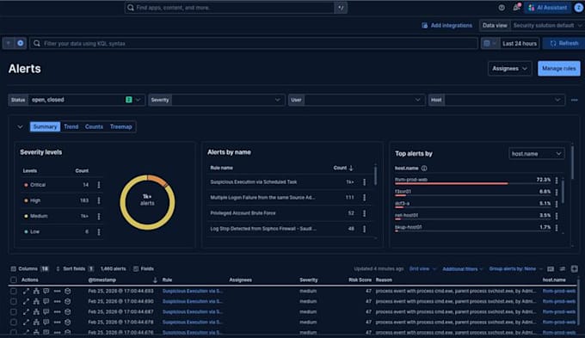This screenshot has width=585, height=338.
Task: Click the full screen icon above alerts table
Action: (x=574, y=268)
